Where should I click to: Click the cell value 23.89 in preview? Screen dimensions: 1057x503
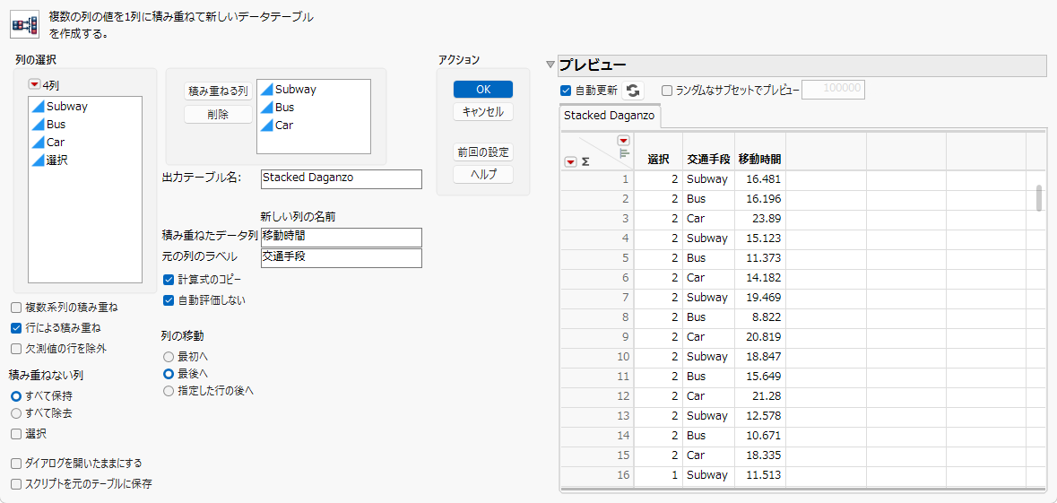pos(767,219)
